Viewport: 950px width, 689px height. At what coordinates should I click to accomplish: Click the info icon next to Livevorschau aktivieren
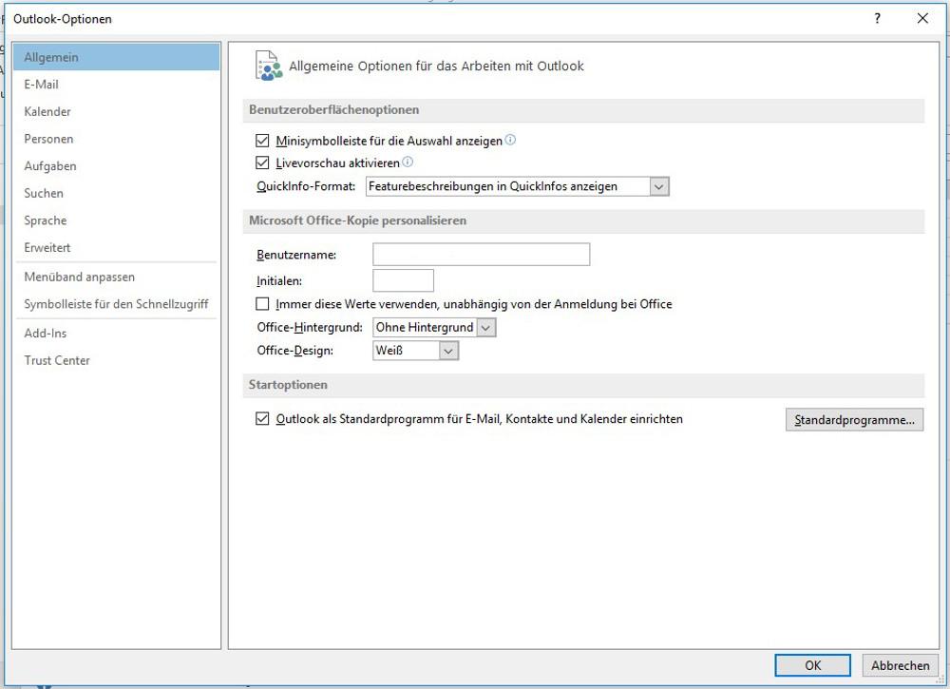[x=407, y=162]
